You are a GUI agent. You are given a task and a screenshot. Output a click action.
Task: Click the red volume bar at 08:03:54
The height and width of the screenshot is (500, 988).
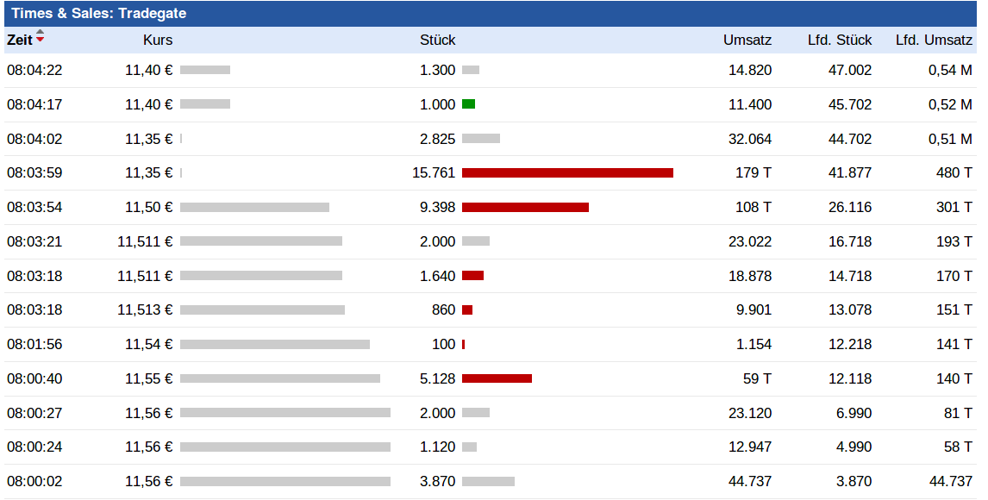pyautogui.click(x=526, y=206)
